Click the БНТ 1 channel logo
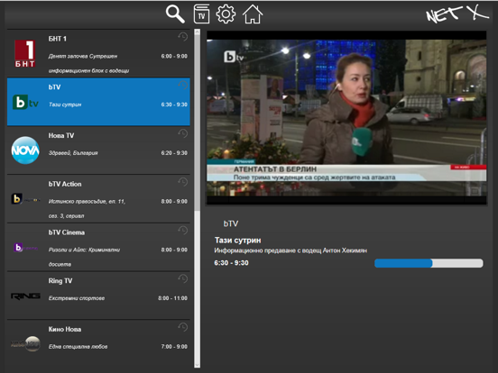Screen dimensions: 498x373 click(25, 53)
